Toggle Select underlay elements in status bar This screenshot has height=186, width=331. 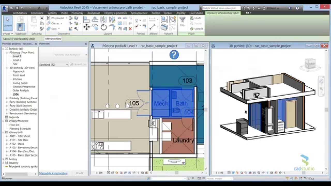coord(292,179)
